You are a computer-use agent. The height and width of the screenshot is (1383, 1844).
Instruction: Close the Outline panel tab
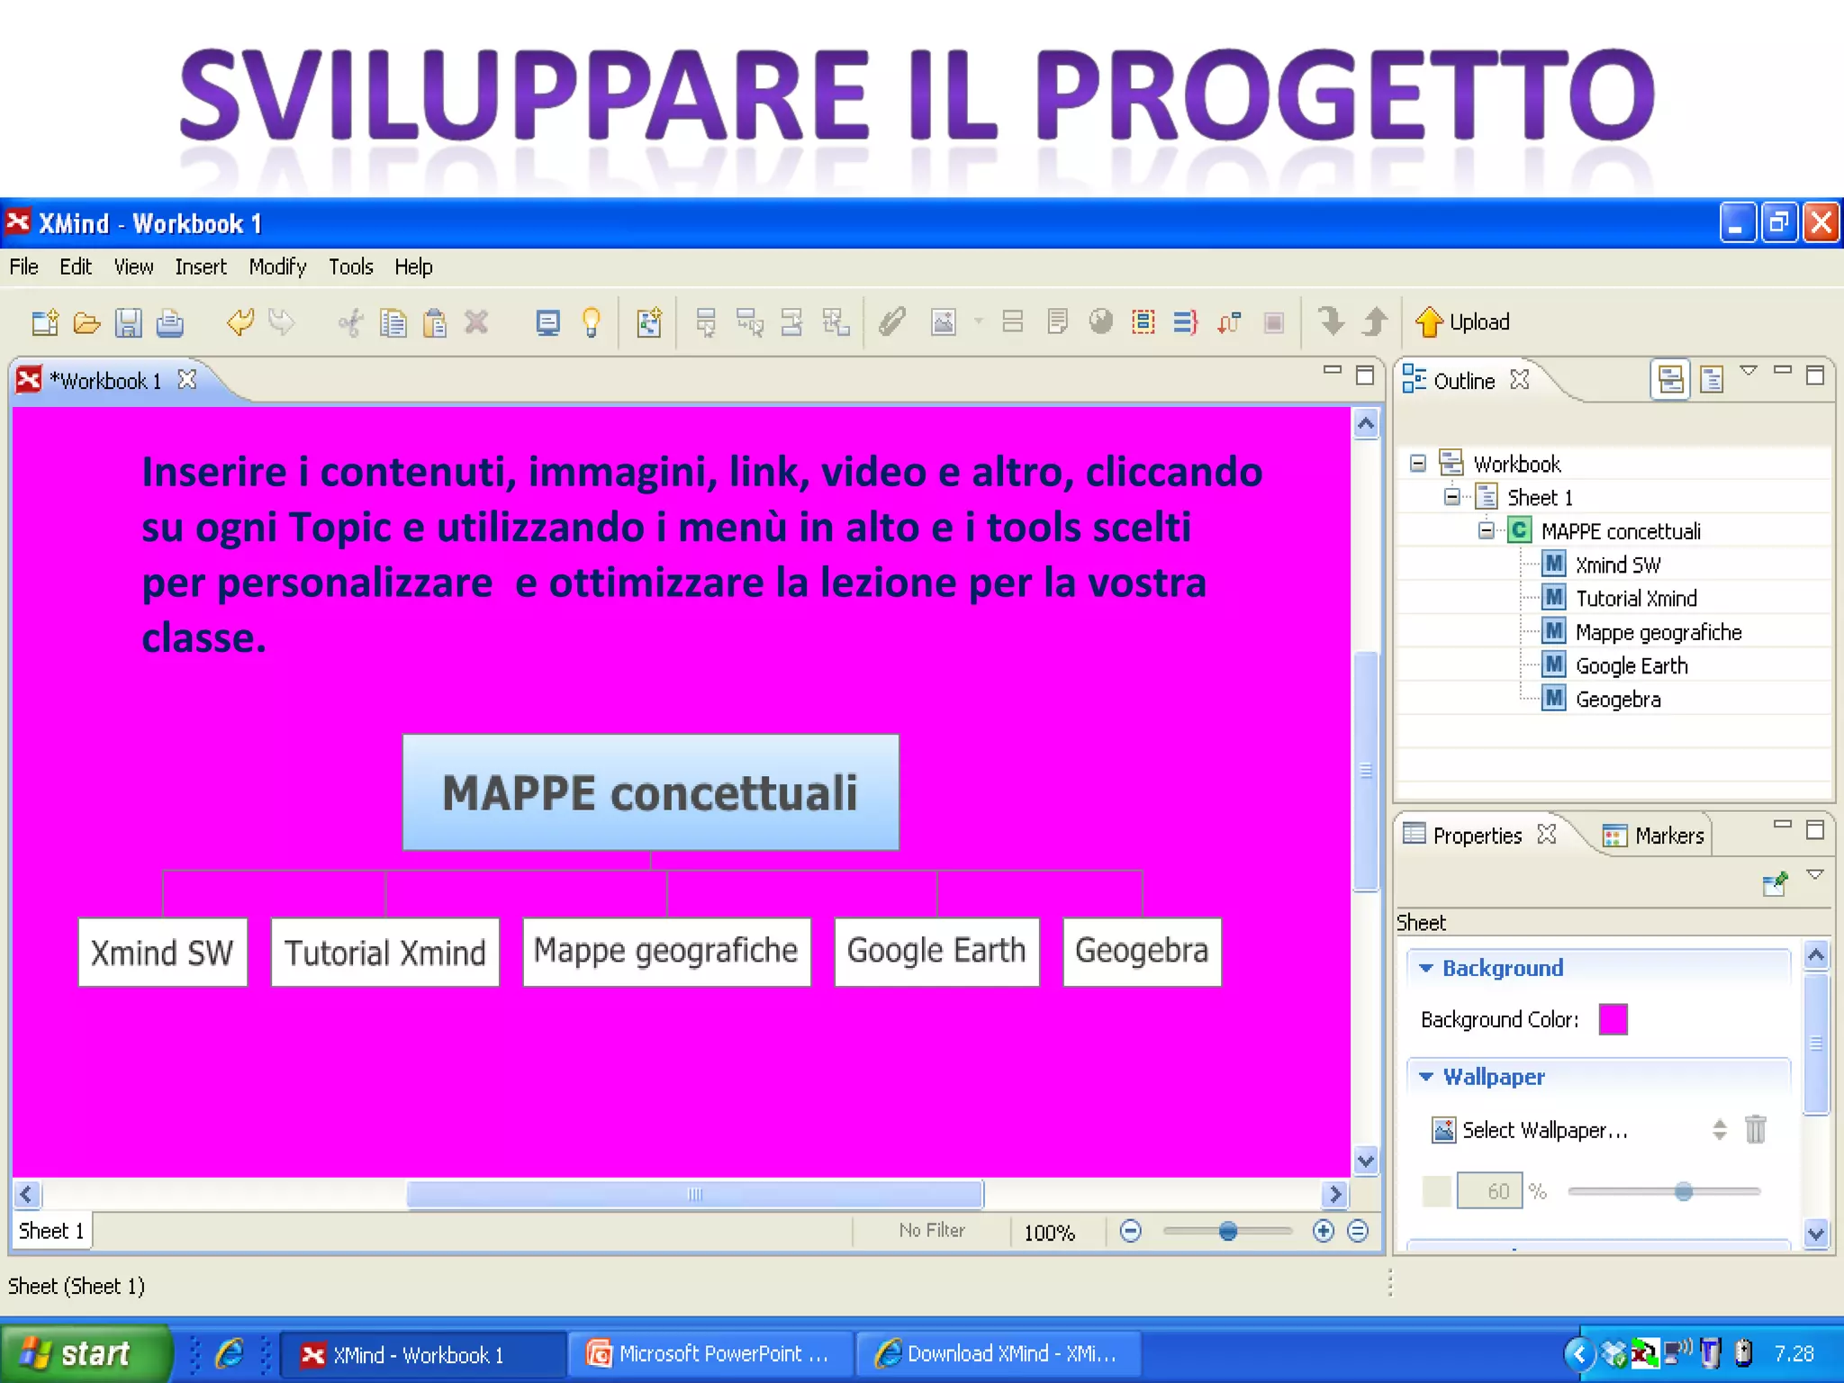coord(1520,380)
